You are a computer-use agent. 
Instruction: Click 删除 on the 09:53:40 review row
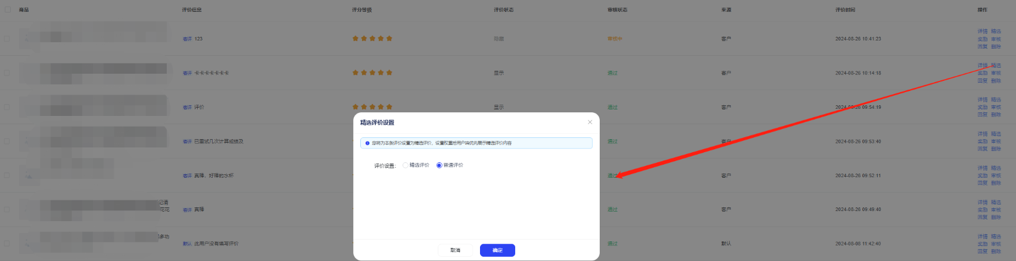point(996,149)
